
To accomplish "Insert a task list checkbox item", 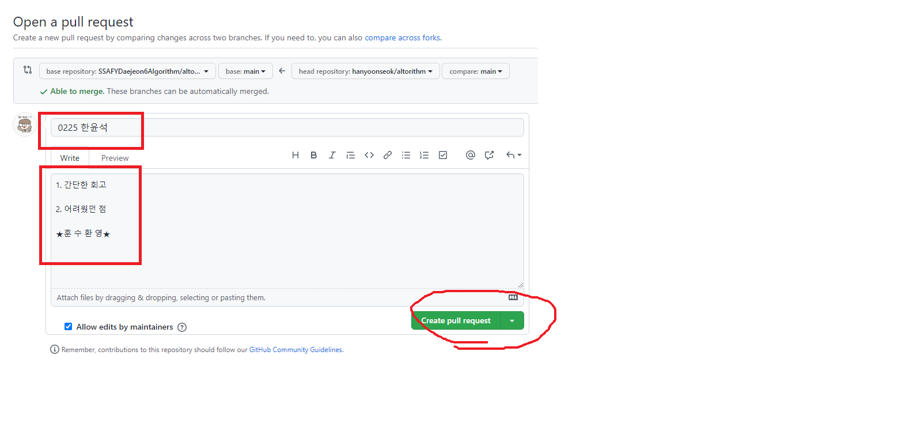I will [443, 155].
